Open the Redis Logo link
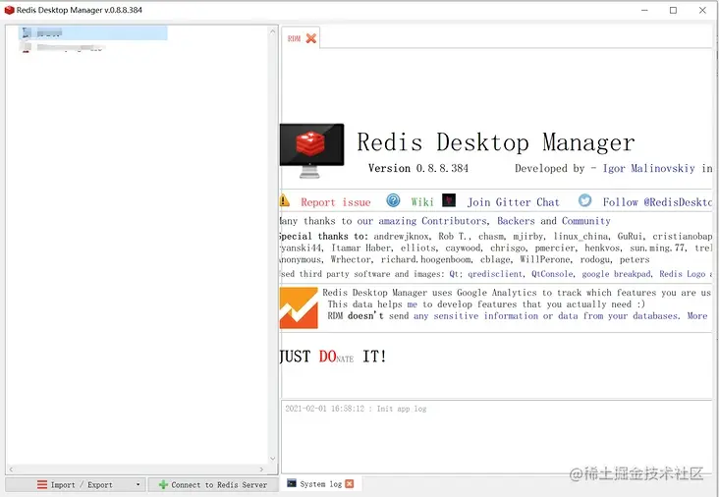The image size is (719, 497). 683,274
